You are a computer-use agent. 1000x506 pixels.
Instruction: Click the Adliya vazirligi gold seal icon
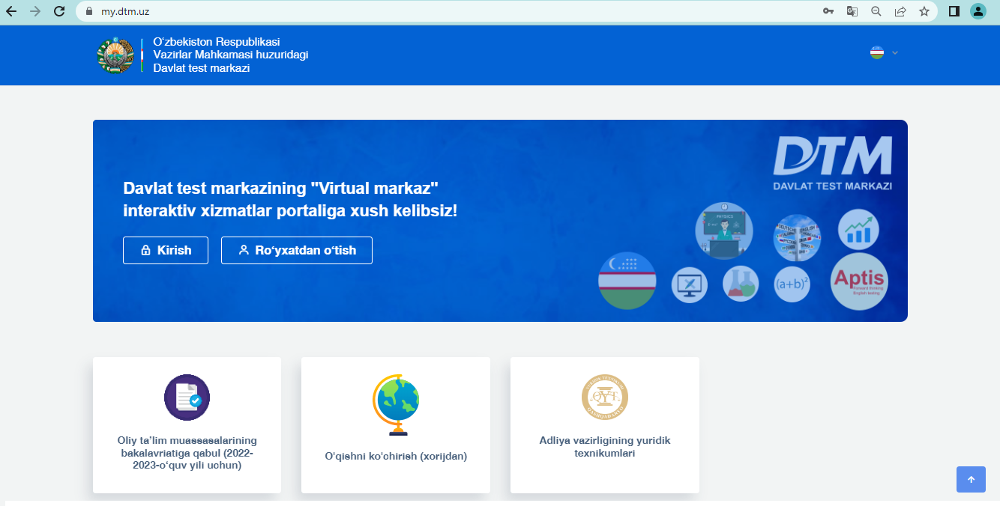[x=605, y=397]
